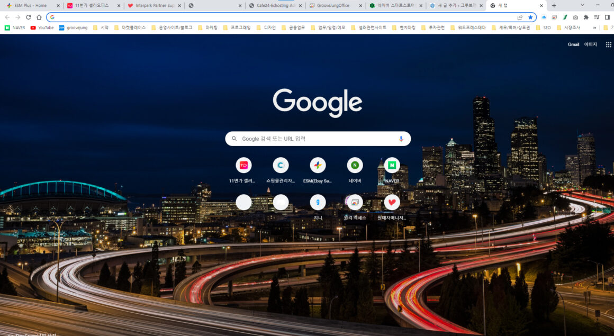This screenshot has height=336, width=614.
Task: Go to the Home page icon
Action: coord(39,17)
